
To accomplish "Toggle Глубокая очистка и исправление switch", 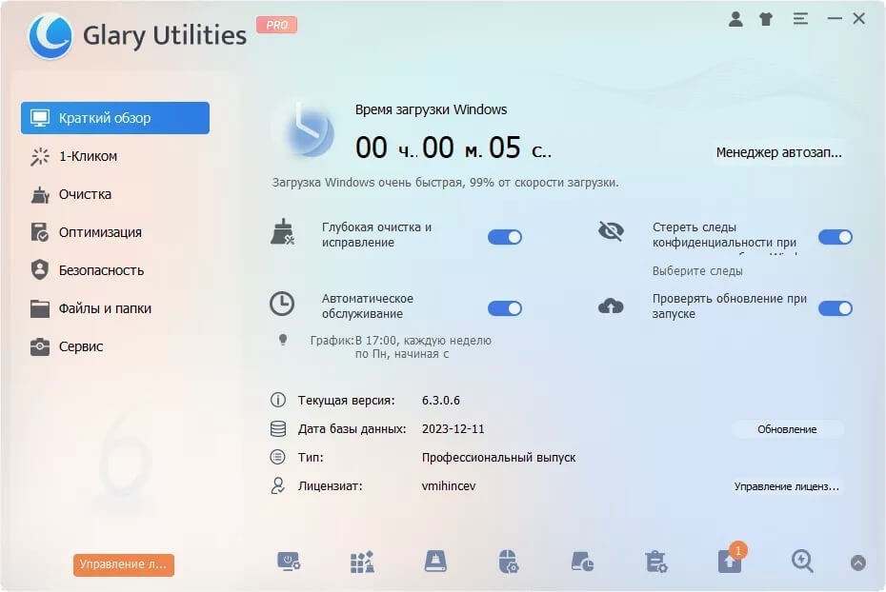I will click(505, 237).
